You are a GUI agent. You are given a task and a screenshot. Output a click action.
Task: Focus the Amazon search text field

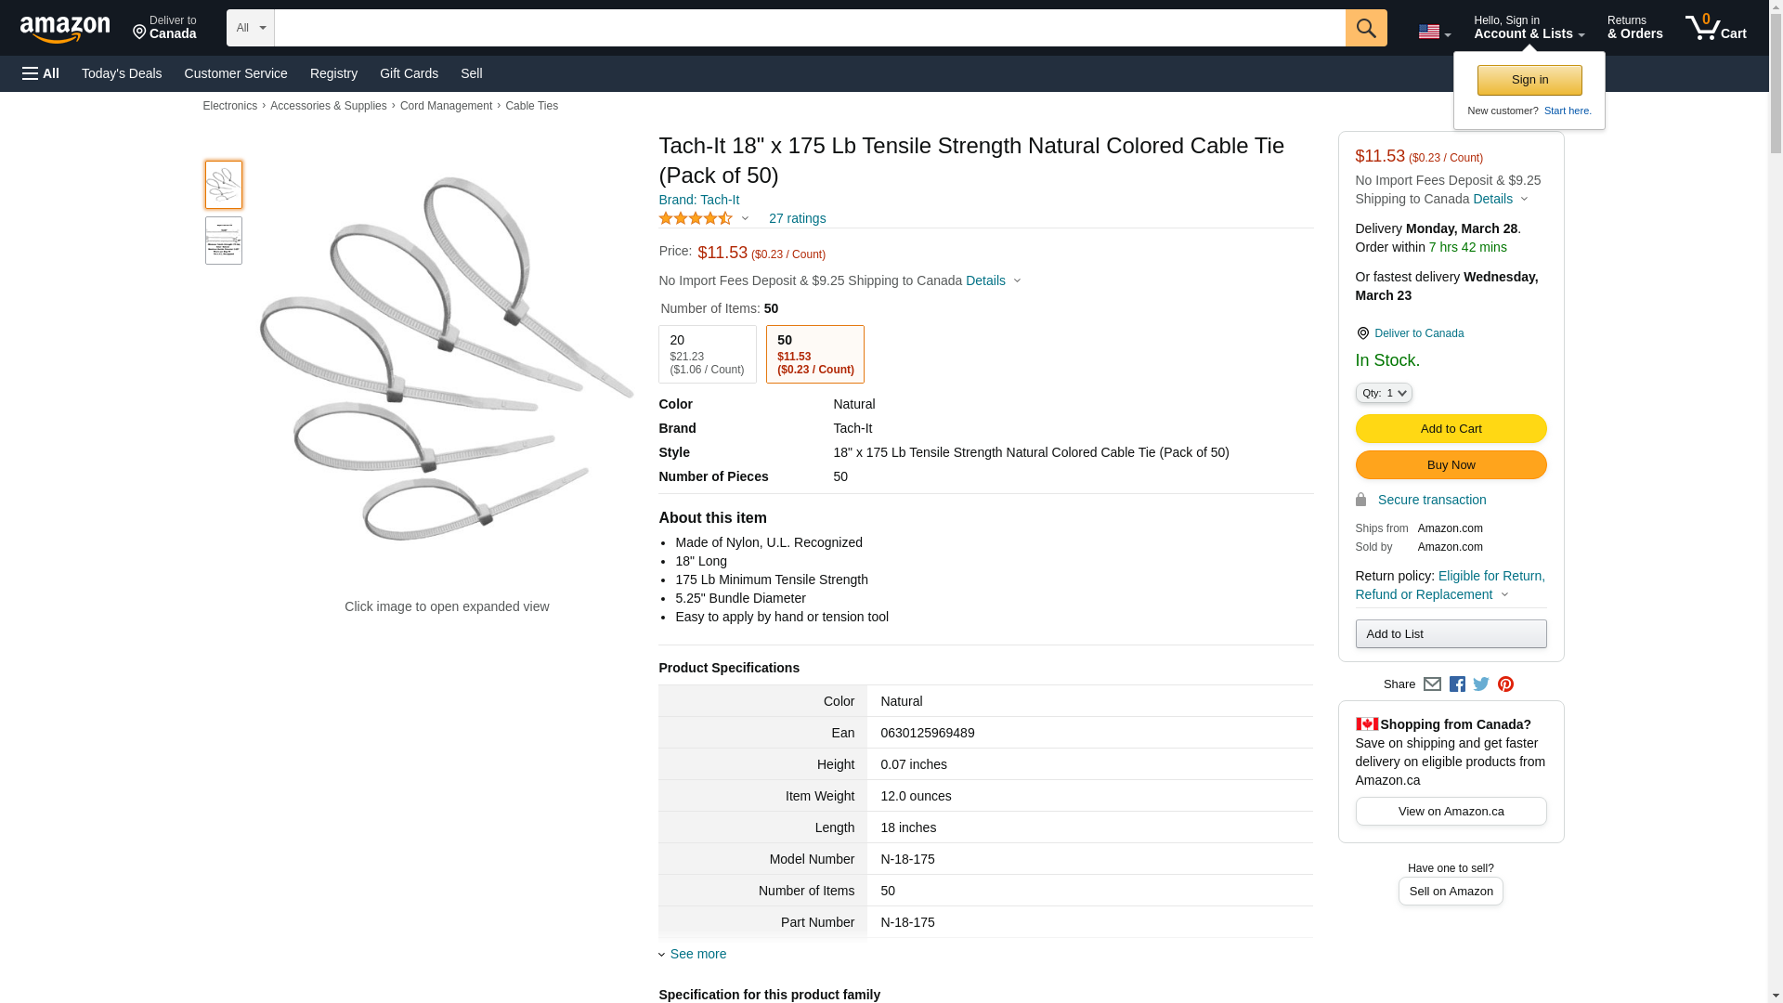pos(810,28)
